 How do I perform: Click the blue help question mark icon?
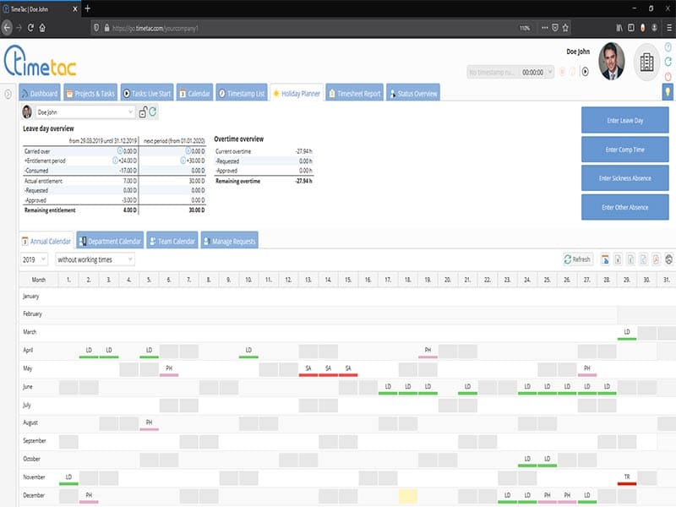[x=668, y=48]
